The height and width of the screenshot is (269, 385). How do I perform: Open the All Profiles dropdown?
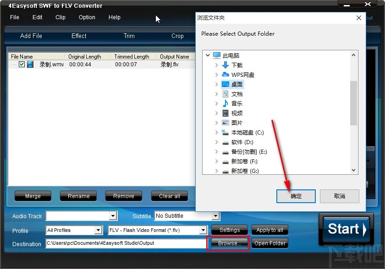[99, 230]
